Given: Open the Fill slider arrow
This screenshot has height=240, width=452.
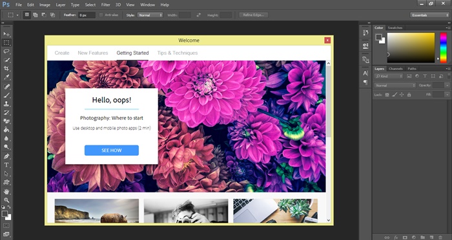Looking at the screenshot, I should coord(447,95).
